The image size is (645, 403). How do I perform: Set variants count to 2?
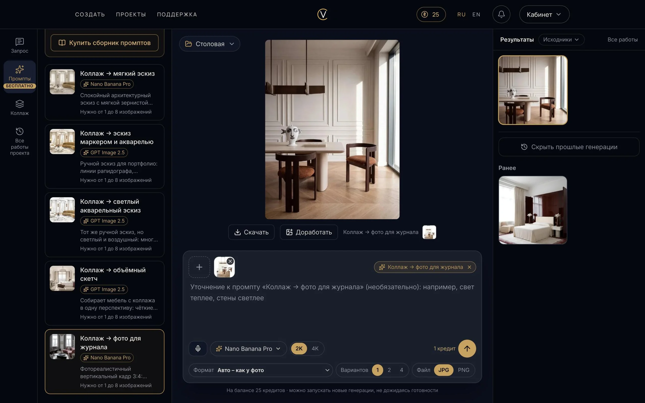click(x=389, y=370)
